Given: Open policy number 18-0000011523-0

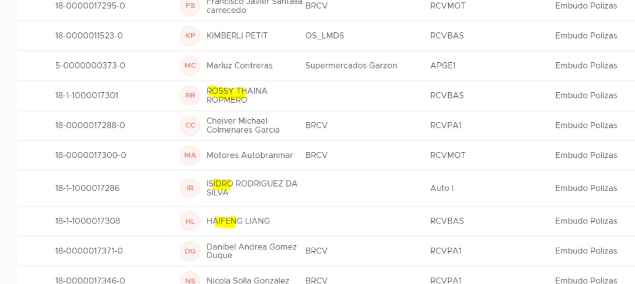Looking at the screenshot, I should coord(89,36).
